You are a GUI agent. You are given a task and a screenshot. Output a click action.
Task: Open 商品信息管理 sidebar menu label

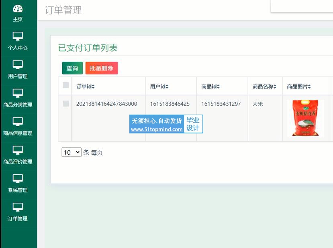tap(18, 133)
